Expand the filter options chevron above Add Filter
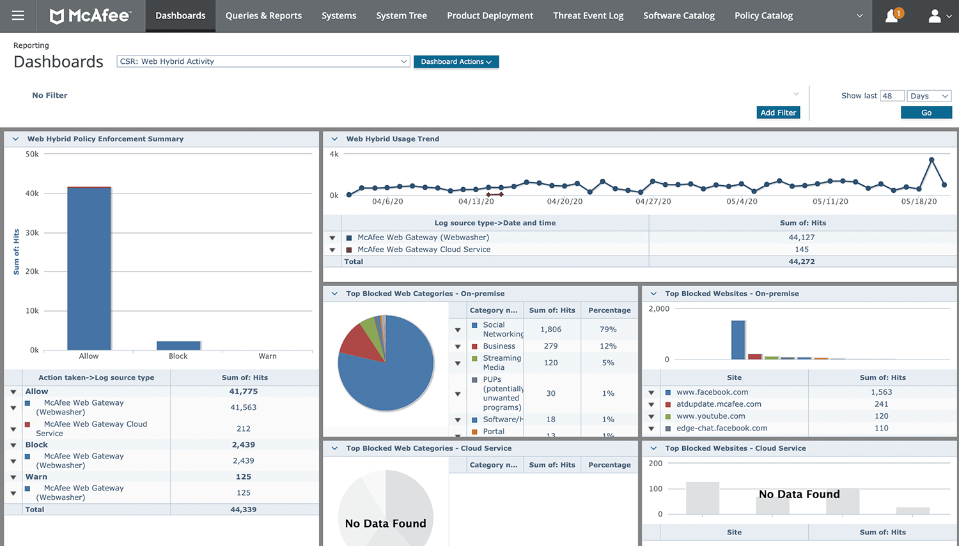 click(796, 94)
